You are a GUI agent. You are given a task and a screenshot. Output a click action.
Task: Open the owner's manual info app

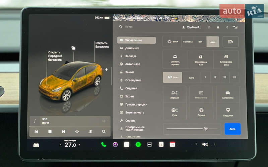click(161, 145)
